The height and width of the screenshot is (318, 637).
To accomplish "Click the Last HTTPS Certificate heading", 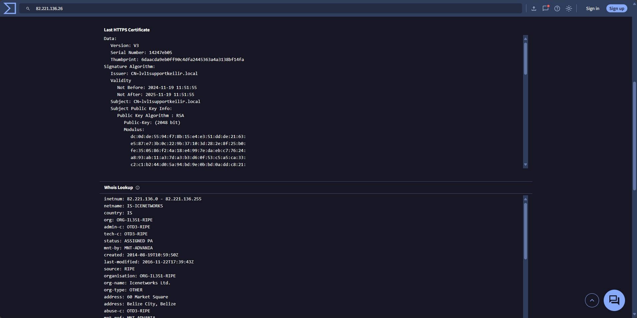I will click(127, 30).
